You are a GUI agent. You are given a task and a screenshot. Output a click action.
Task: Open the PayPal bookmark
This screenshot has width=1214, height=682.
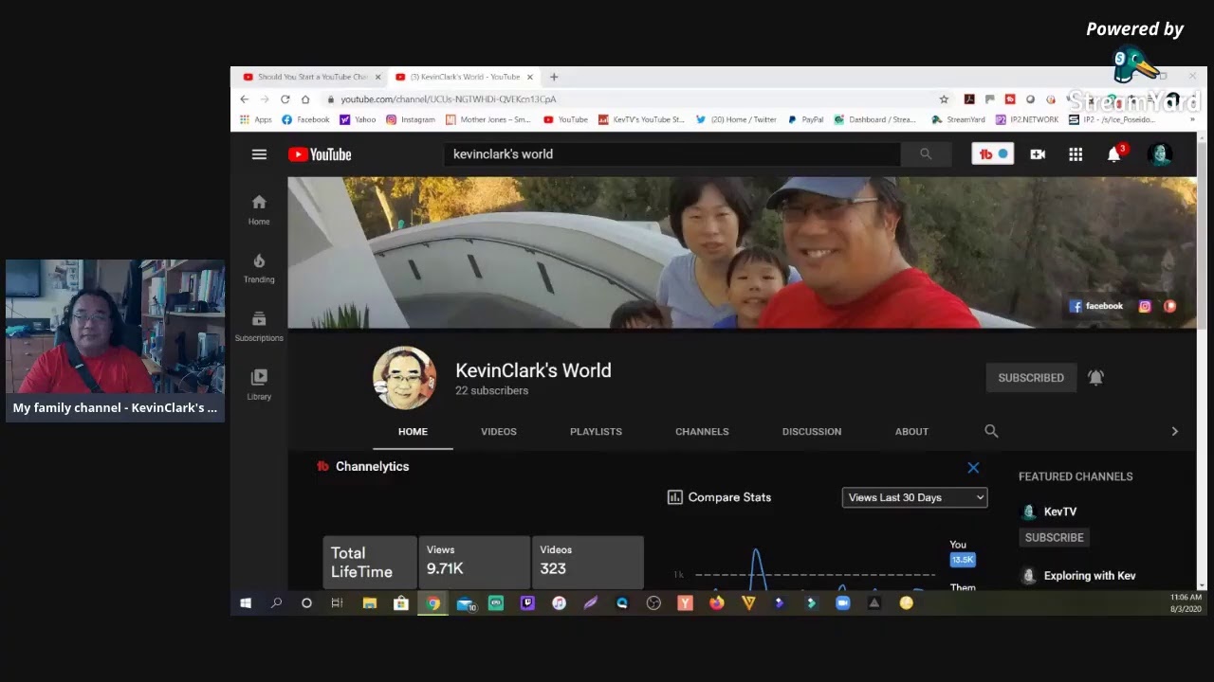click(x=805, y=119)
